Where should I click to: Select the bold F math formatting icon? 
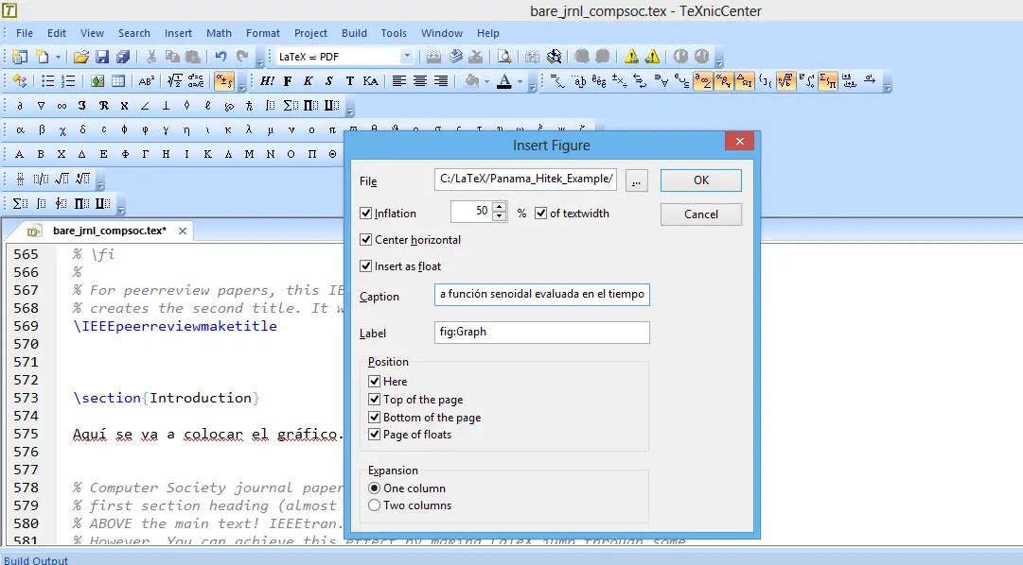tap(287, 80)
